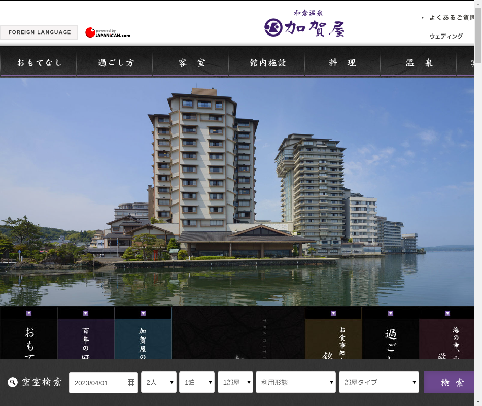The height and width of the screenshot is (406, 482).
Task: Expand the 利用形態 dropdown
Action: (x=296, y=382)
